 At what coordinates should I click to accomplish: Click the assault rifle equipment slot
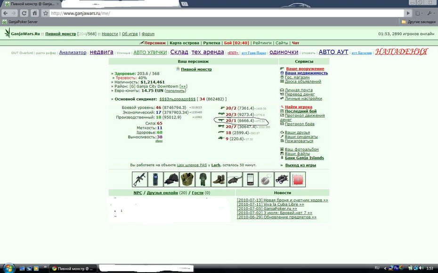(x=139, y=179)
